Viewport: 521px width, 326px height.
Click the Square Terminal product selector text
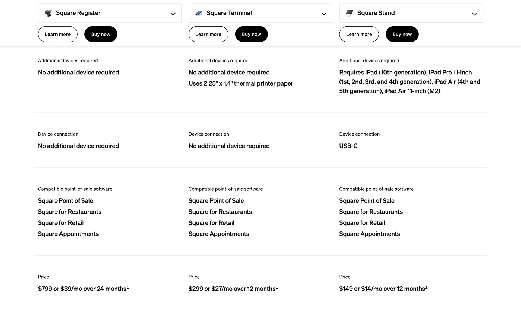[229, 13]
